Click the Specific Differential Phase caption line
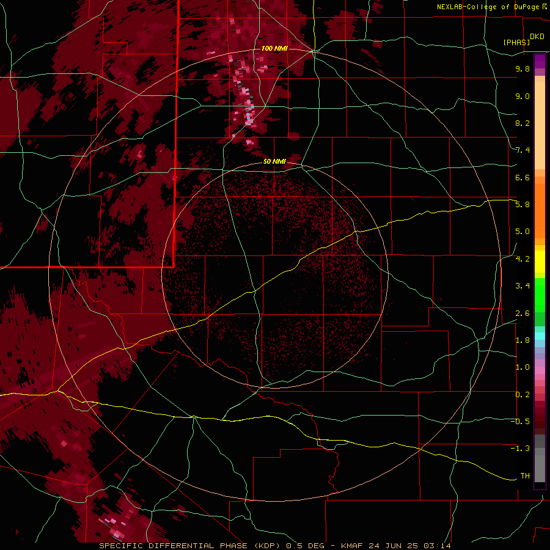550x550 pixels. 275,546
